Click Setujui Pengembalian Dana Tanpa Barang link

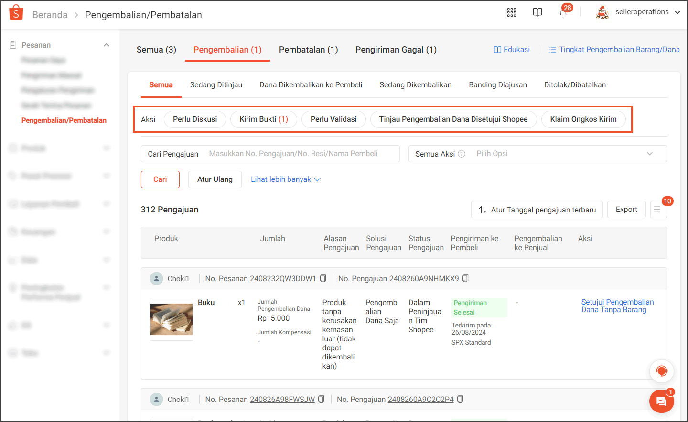(617, 306)
